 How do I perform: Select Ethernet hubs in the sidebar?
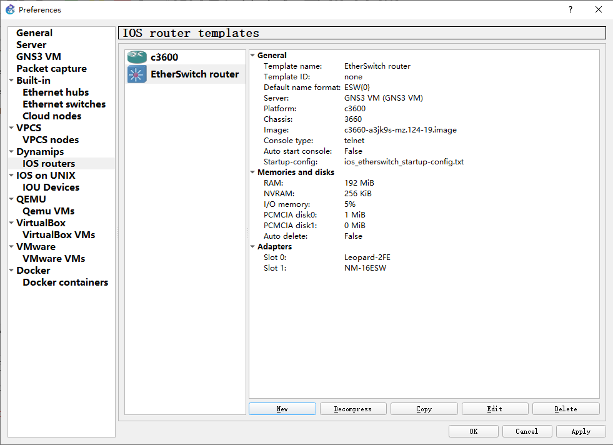(56, 92)
